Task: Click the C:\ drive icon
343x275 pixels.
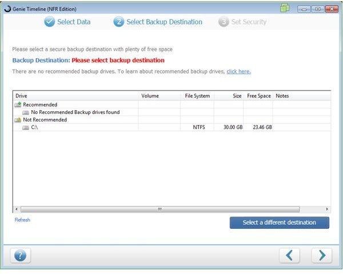Action: click(x=26, y=127)
